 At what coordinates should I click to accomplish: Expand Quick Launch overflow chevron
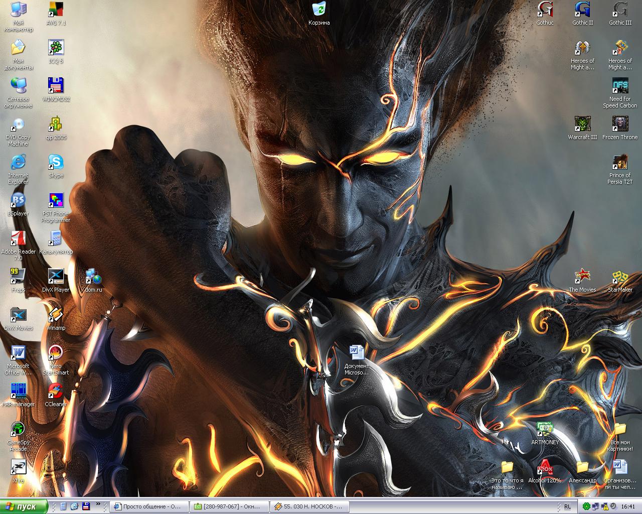[98, 503]
